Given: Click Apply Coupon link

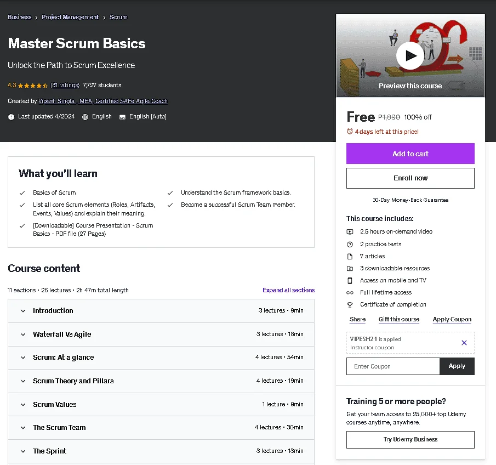Looking at the screenshot, I should tap(452, 319).
